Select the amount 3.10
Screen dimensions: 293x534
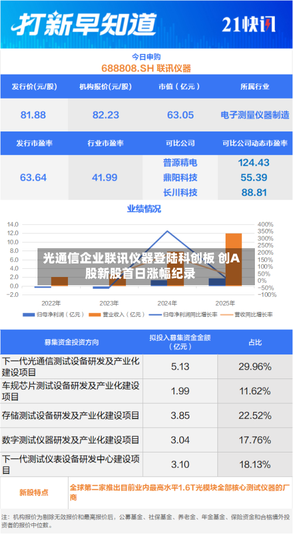tap(180, 465)
